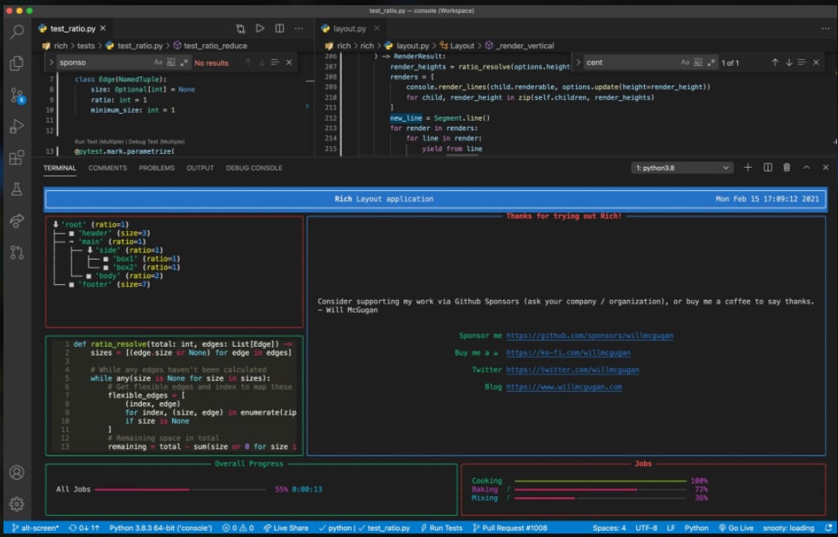Screen dimensions: 838x537
Task: Open the Search view in activity bar
Action: (17, 32)
